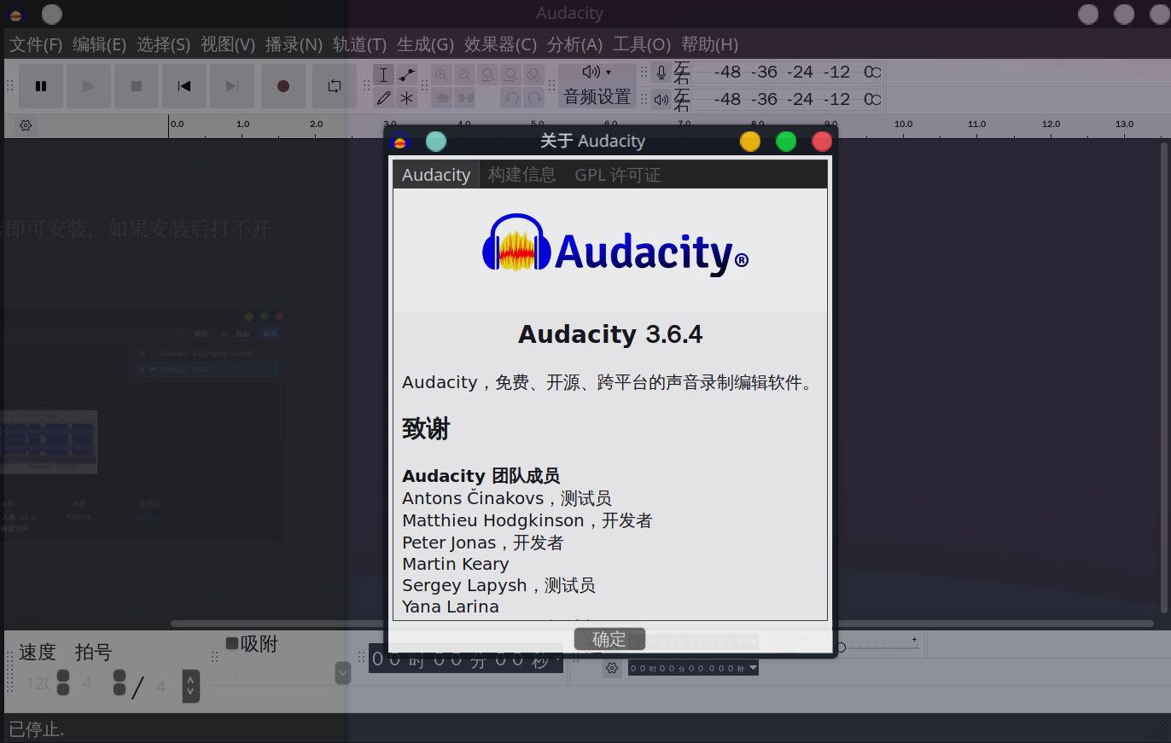Click the 速度 tempo value field
Viewport: 1171px width, 743px height.
pos(38,683)
